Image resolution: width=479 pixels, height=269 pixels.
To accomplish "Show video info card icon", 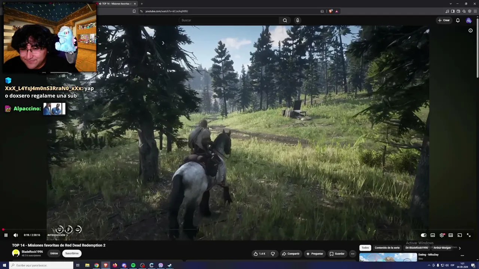I will 470,31.
